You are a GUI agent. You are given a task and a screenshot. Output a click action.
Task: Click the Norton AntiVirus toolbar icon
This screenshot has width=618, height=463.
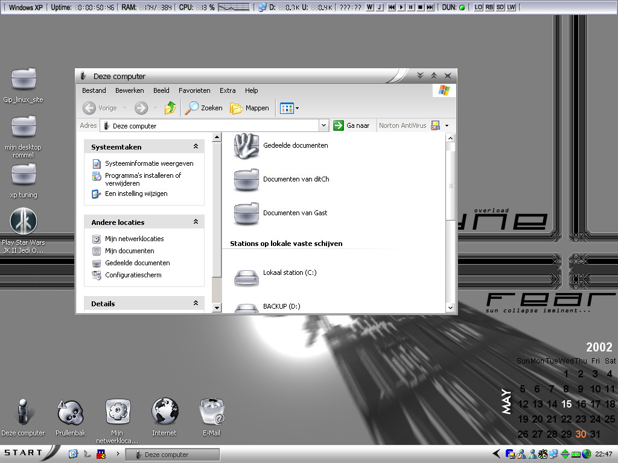click(x=436, y=125)
